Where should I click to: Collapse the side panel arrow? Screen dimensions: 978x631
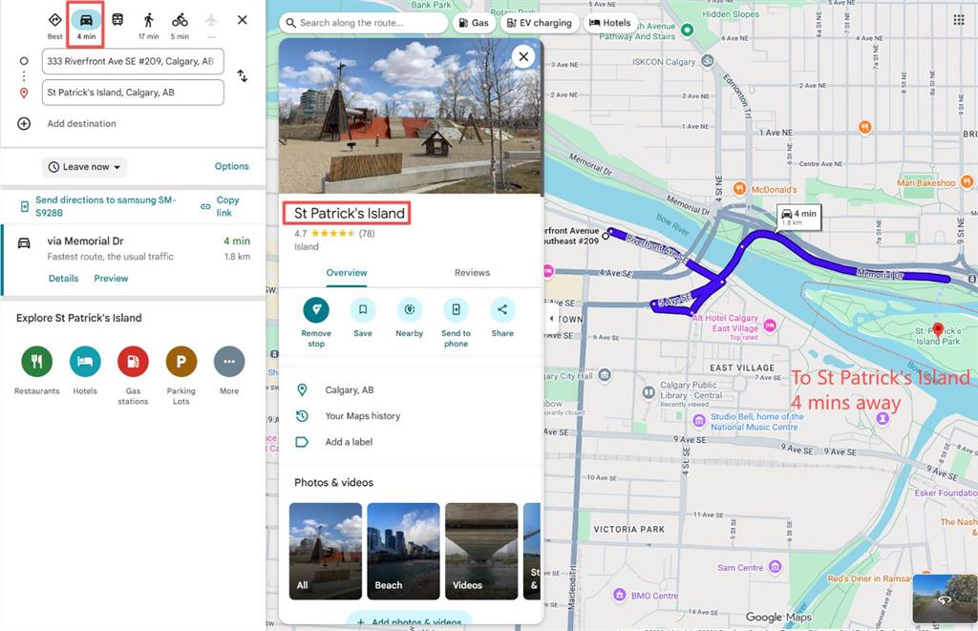551,318
